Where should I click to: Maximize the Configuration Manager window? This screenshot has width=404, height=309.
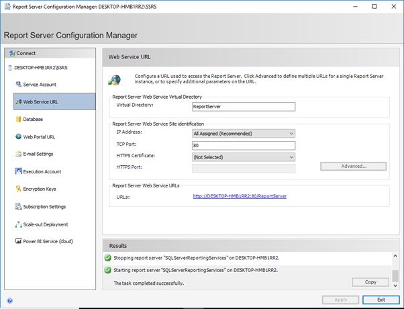[x=374, y=7]
